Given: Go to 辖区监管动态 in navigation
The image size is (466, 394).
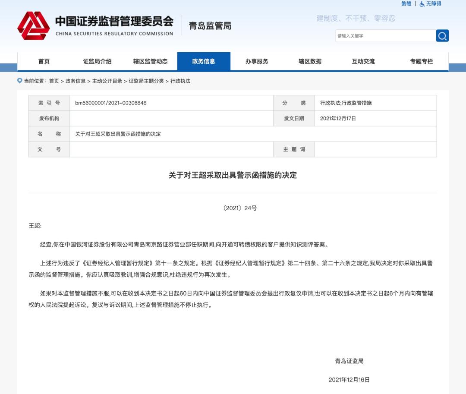Looking at the screenshot, I should tap(149, 61).
